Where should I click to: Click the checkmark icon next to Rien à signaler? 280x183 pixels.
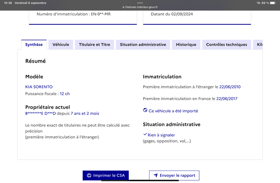click(x=145, y=134)
